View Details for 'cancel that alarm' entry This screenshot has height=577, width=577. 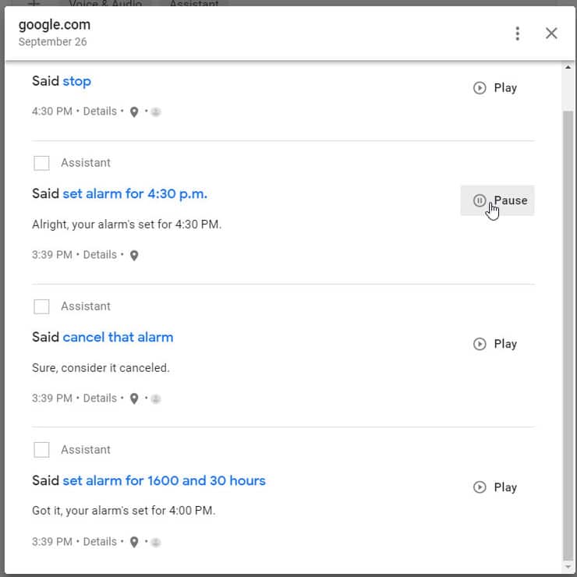[100, 398]
